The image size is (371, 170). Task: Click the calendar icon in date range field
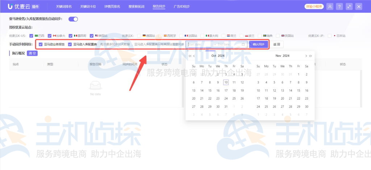tap(243, 44)
